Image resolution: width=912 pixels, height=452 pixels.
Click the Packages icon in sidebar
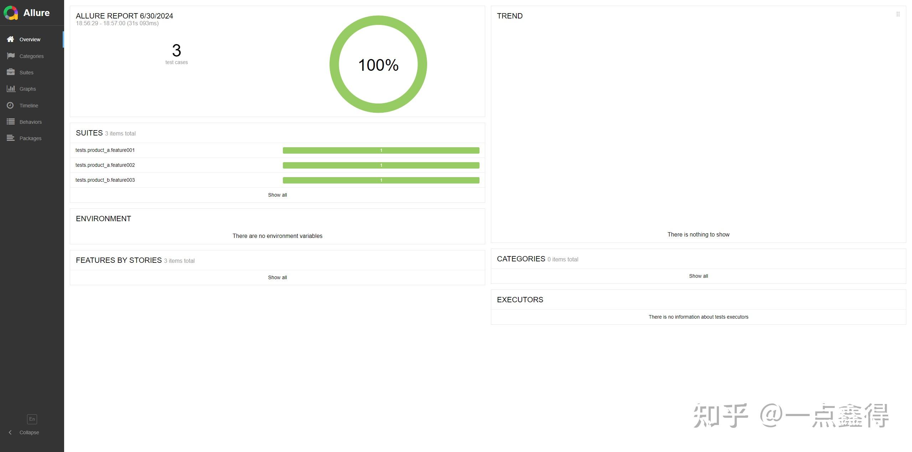pos(11,138)
